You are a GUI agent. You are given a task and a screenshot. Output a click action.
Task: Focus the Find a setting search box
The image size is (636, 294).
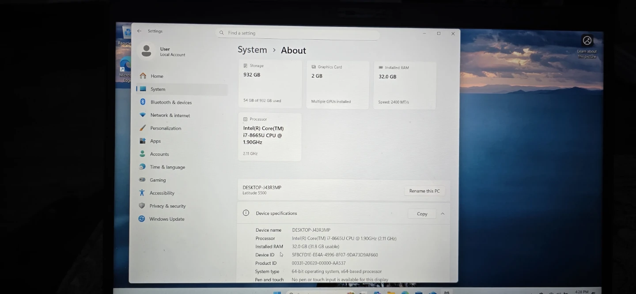pos(298,33)
